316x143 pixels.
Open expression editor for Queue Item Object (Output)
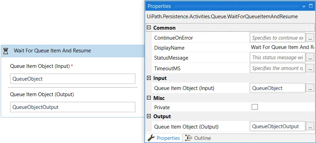coord(310,126)
